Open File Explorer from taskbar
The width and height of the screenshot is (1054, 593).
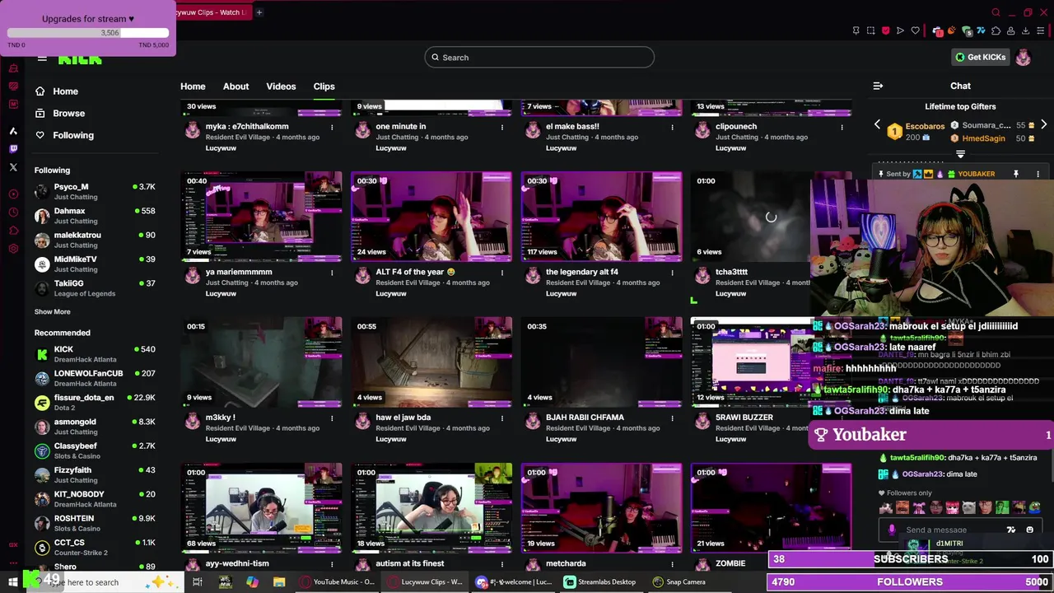tap(279, 581)
